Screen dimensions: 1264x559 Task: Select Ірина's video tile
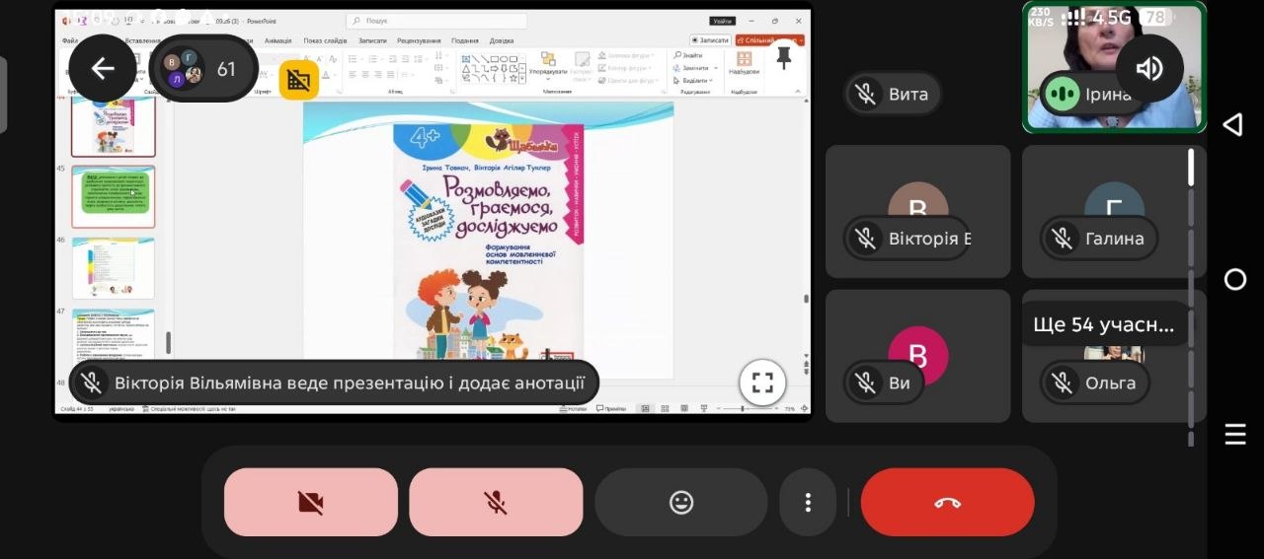1114,66
